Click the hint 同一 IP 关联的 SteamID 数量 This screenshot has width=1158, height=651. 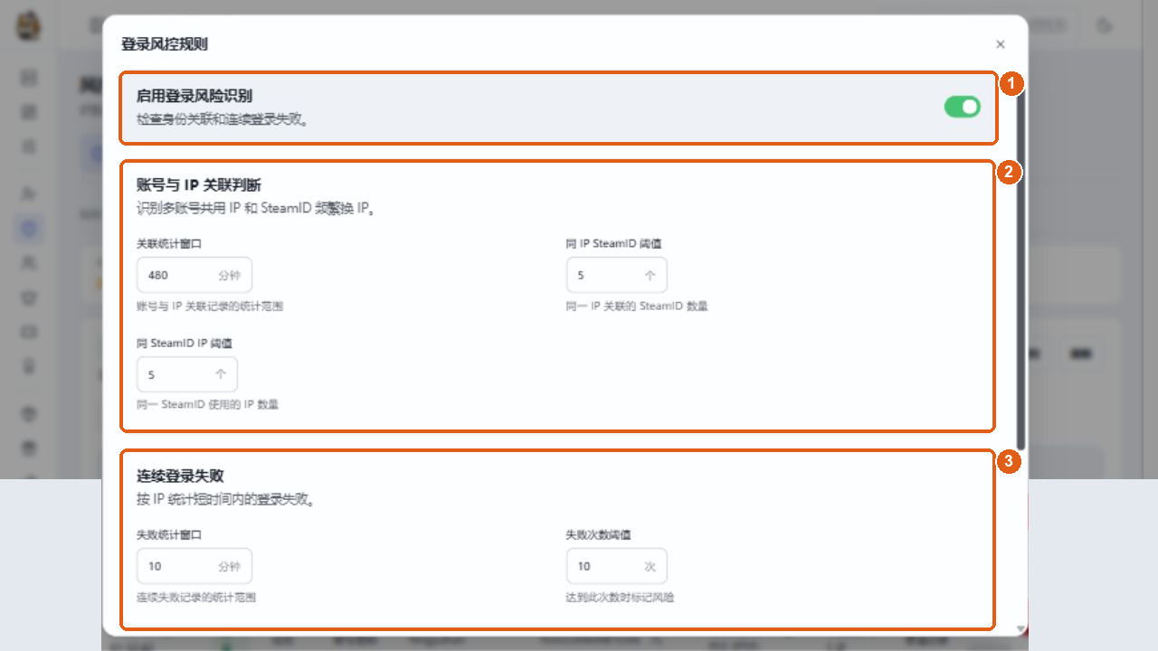(x=637, y=307)
